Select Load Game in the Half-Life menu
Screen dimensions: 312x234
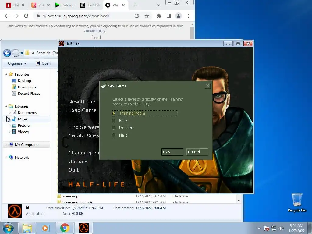82,110
